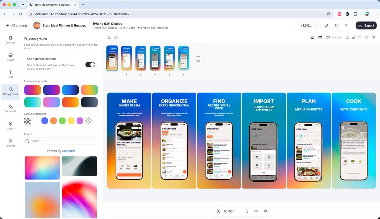Click the undo arrow icon

pos(110,37)
